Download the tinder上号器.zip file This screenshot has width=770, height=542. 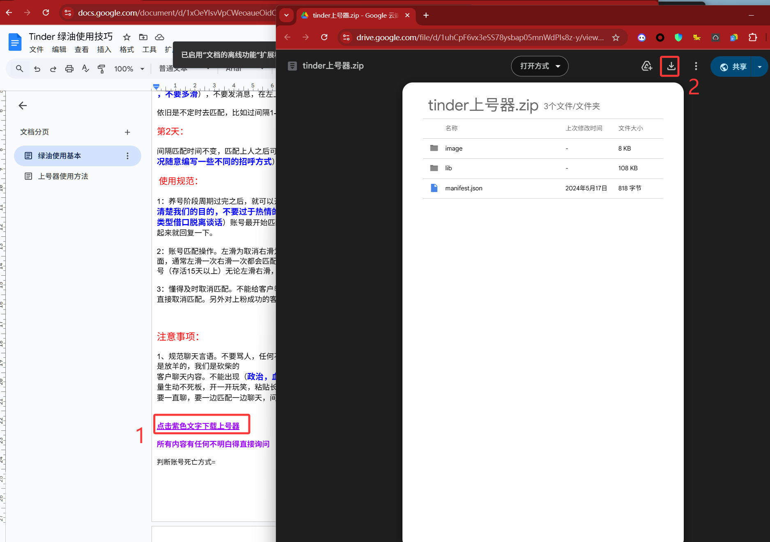[x=671, y=66]
